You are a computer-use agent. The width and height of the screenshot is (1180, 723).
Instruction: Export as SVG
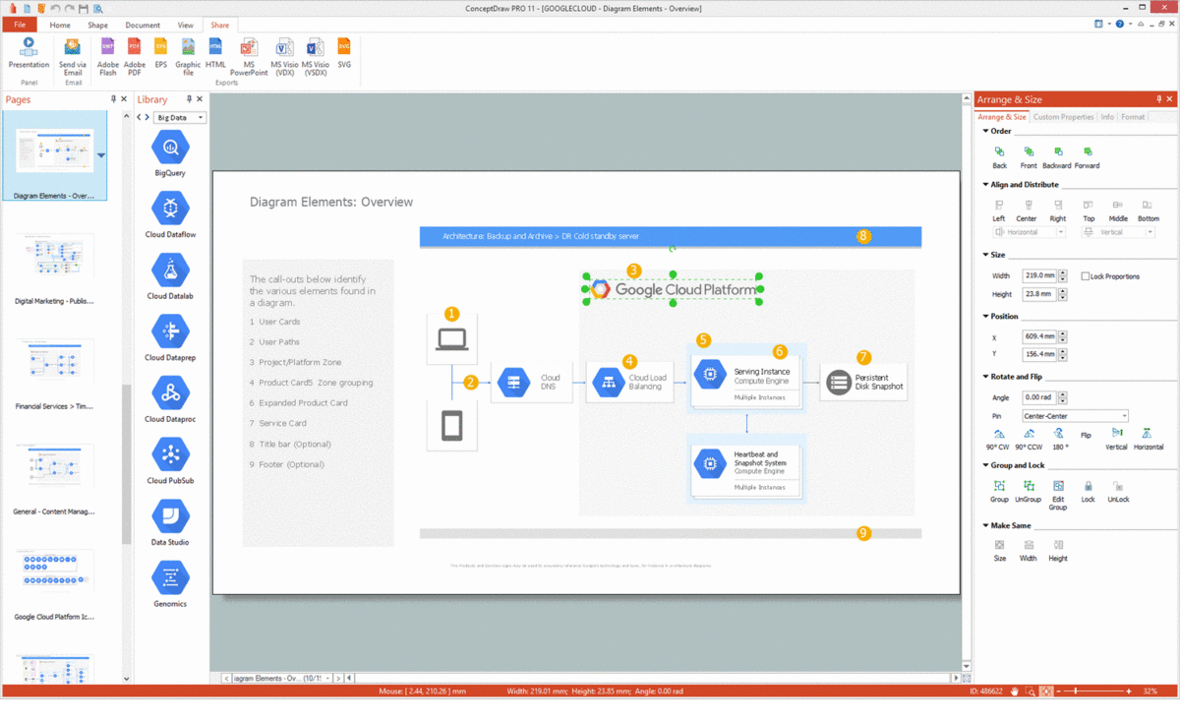click(344, 52)
